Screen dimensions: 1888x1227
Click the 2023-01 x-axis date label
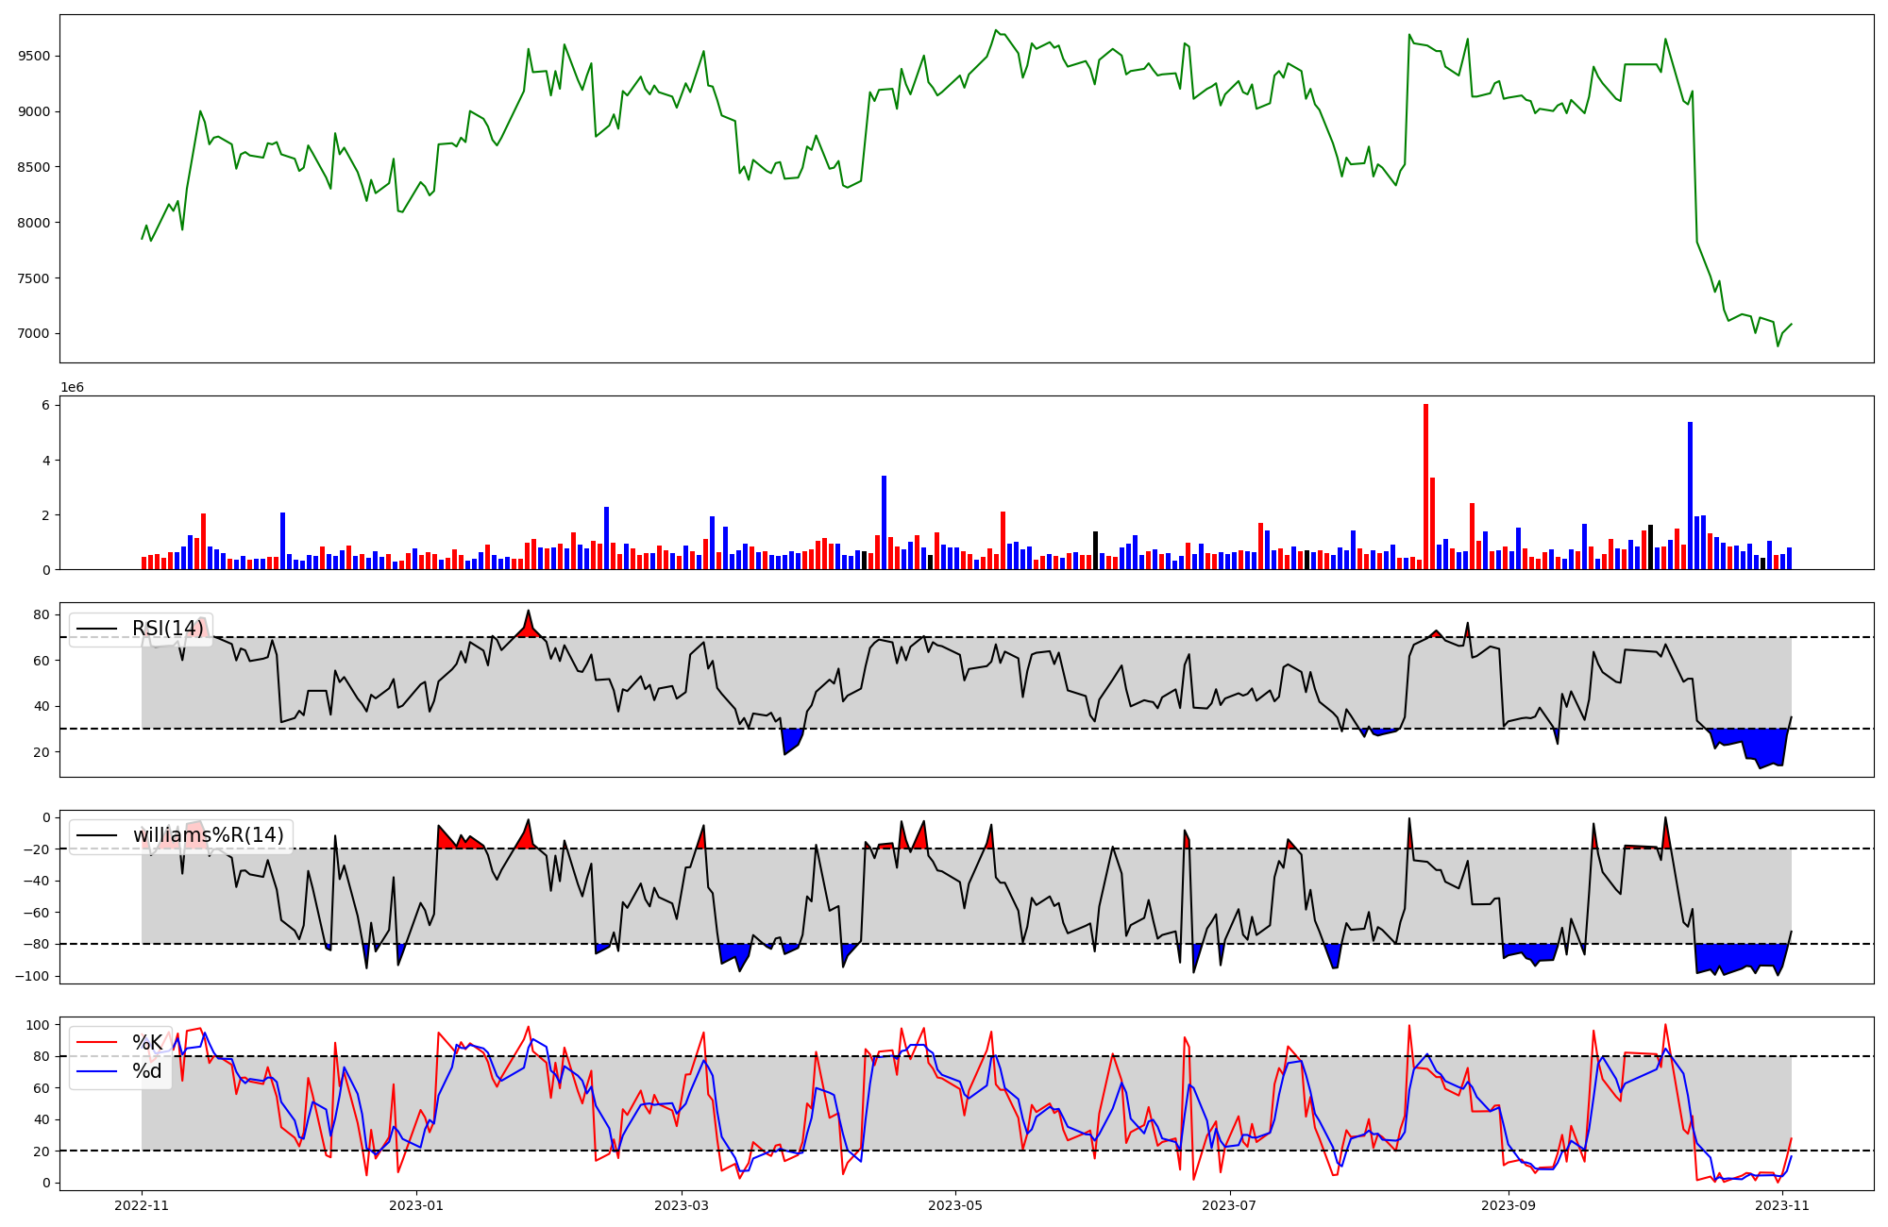416,1205
